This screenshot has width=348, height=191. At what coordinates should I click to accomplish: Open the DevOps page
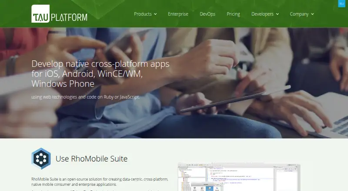[207, 14]
